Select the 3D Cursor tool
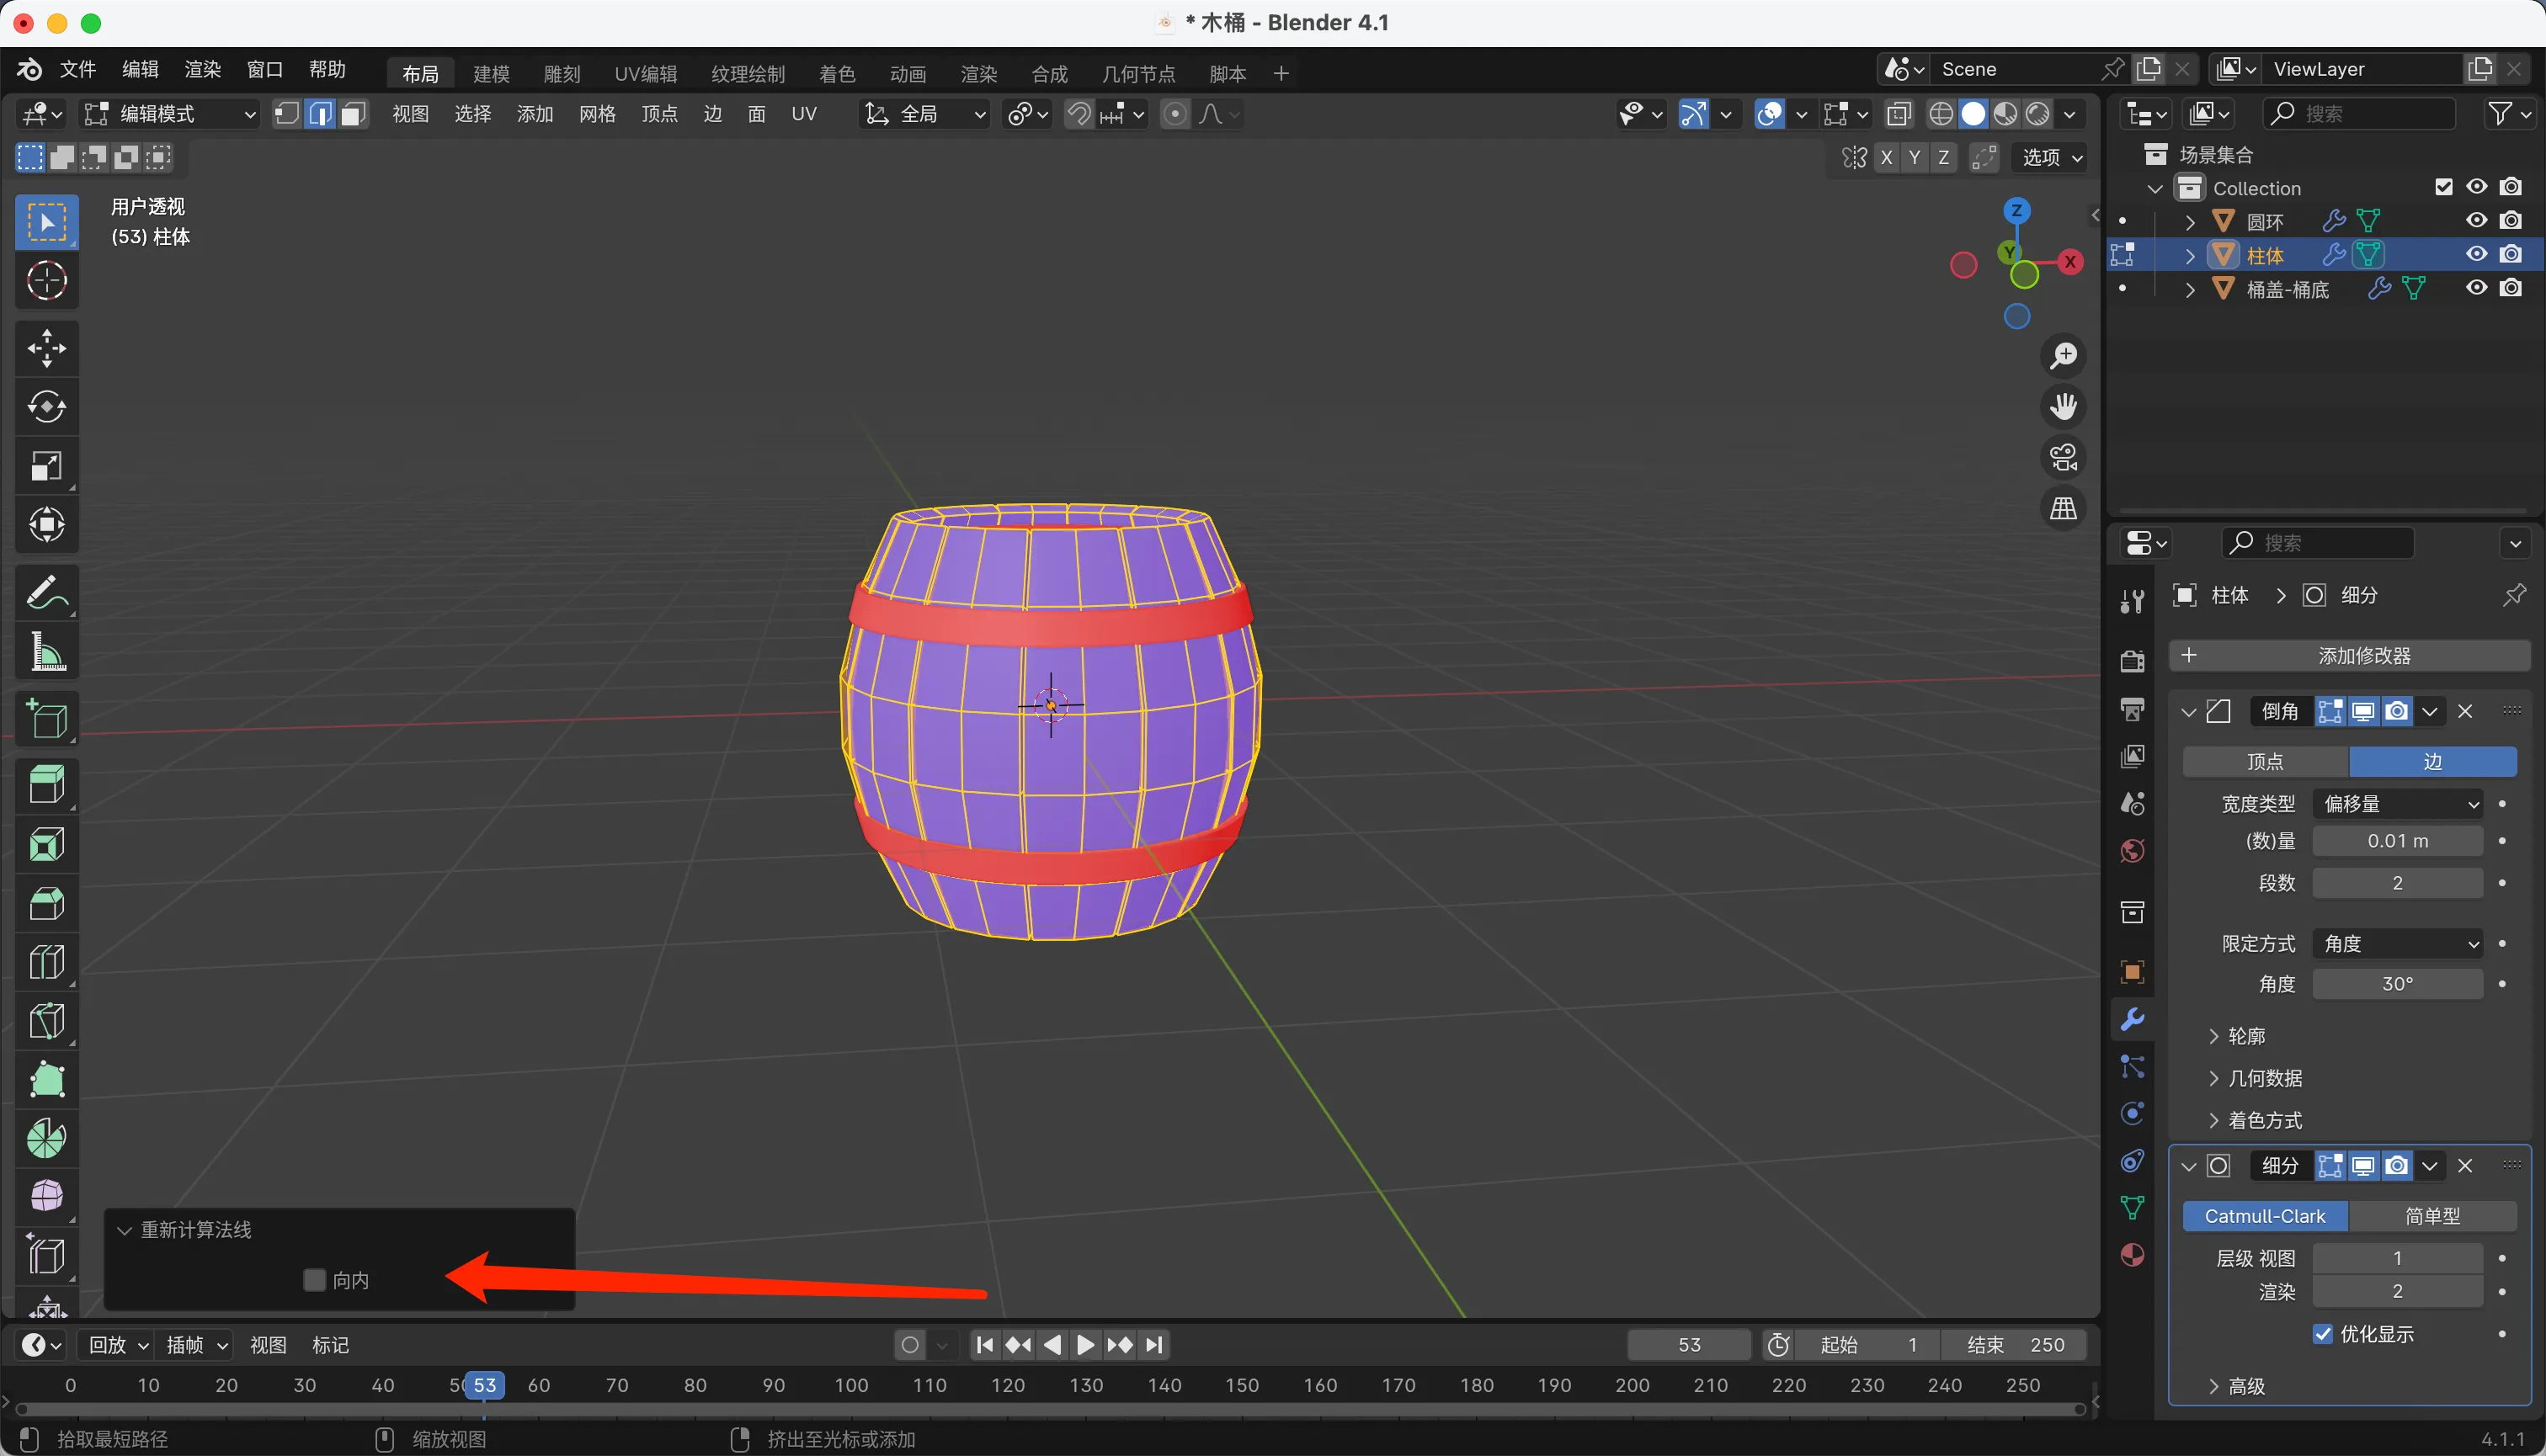The width and height of the screenshot is (2546, 1456). coord(46,281)
